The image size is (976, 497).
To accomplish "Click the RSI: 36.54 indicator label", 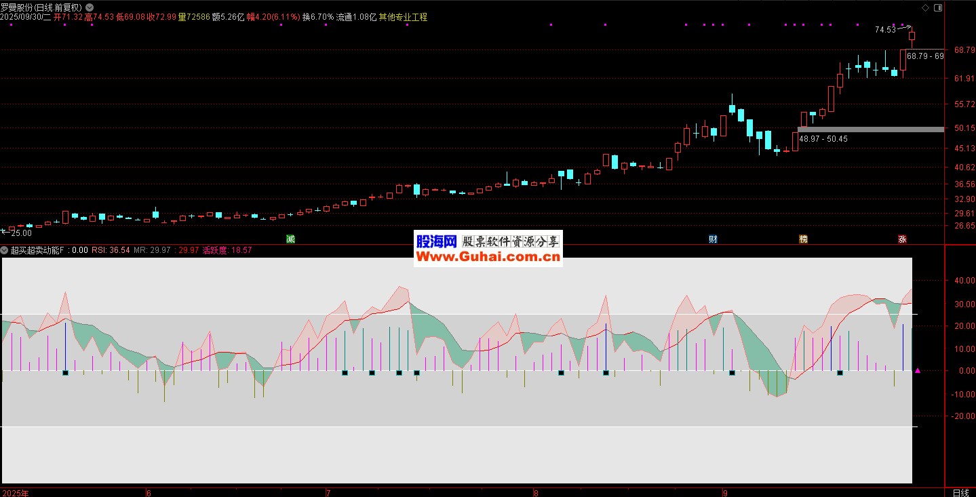I will pos(111,250).
